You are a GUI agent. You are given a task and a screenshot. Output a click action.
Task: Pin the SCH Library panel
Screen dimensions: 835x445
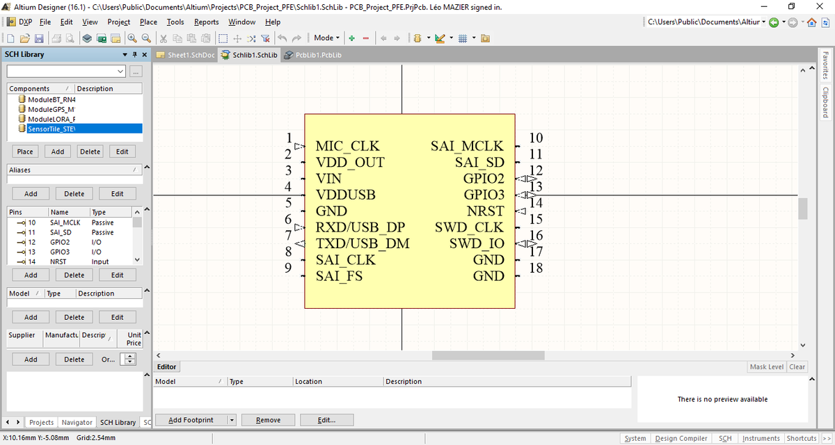(x=134, y=54)
